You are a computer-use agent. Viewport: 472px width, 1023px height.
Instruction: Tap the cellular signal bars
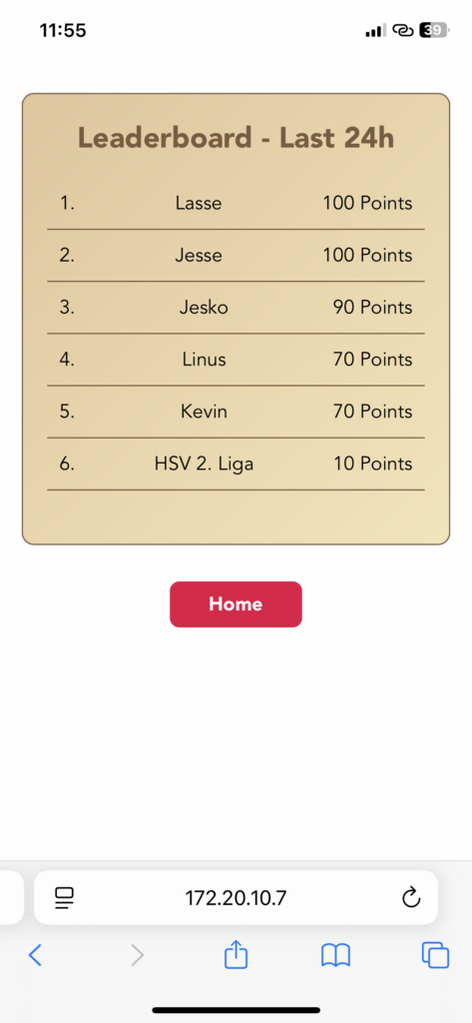click(375, 30)
